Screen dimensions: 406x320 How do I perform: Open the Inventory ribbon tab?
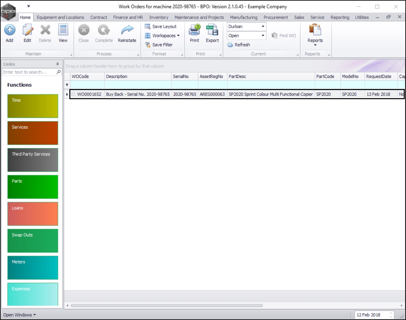pyautogui.click(x=159, y=17)
